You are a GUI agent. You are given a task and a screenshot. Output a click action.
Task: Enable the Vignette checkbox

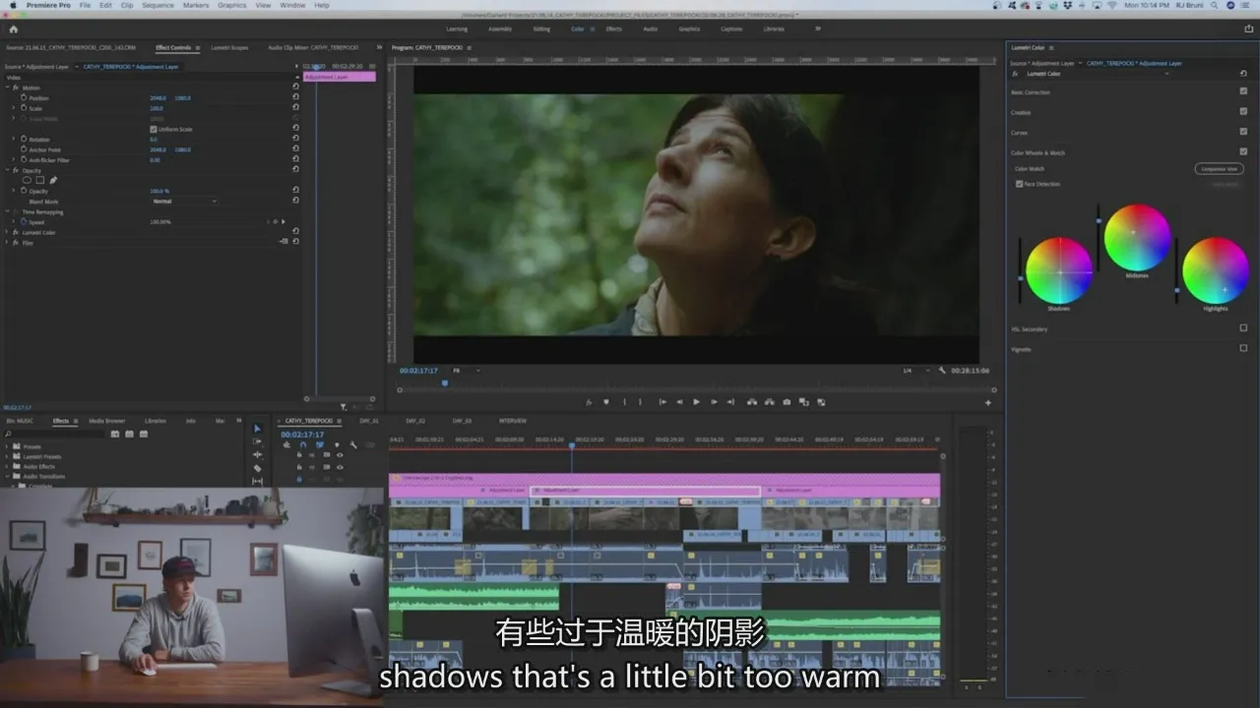pos(1243,348)
